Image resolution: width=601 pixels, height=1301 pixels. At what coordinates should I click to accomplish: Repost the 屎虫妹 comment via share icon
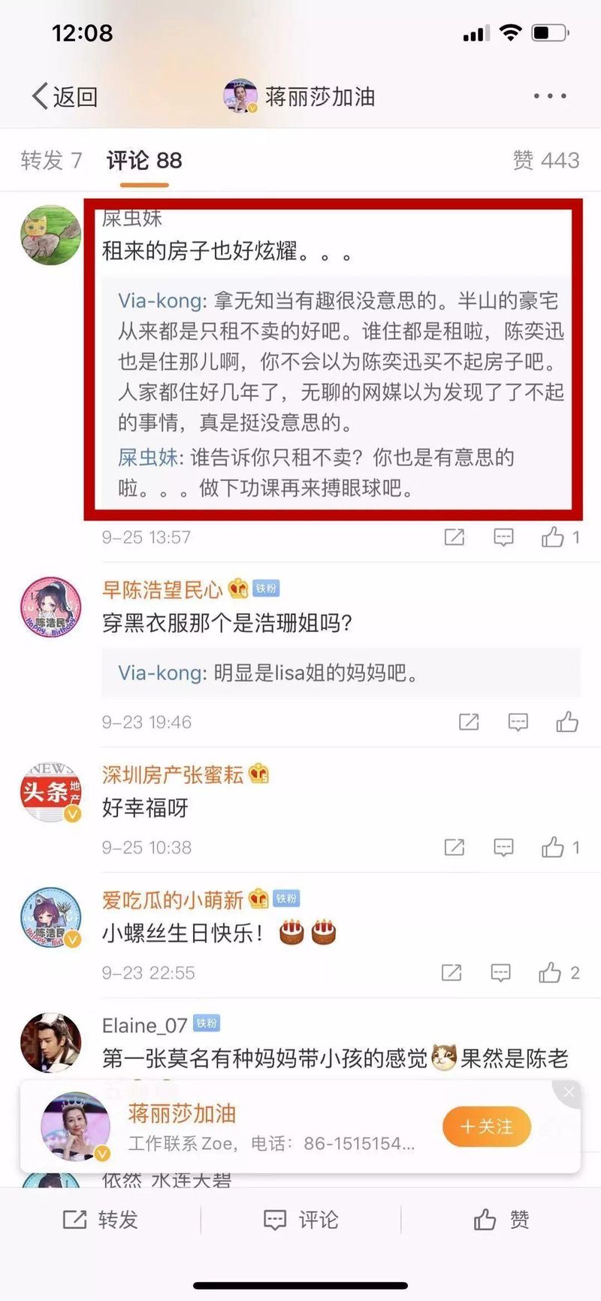click(x=455, y=537)
